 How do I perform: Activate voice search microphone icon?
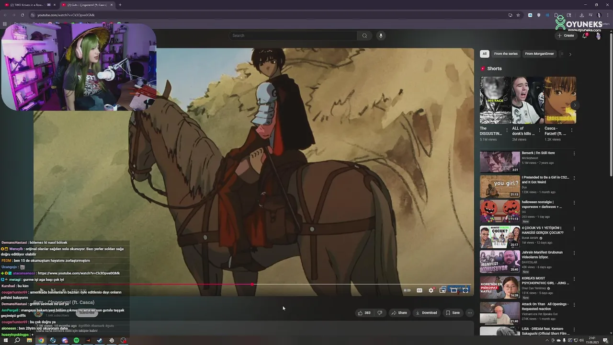(381, 35)
